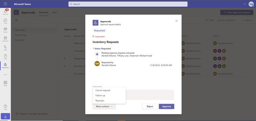
Task: Open the More actions dropdown
Action: coord(104,107)
